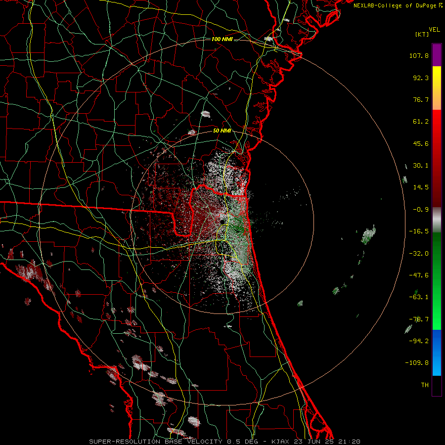Screen dimensions: 445x445
Task: Click the TH label on the scale
Action: [x=425, y=385]
